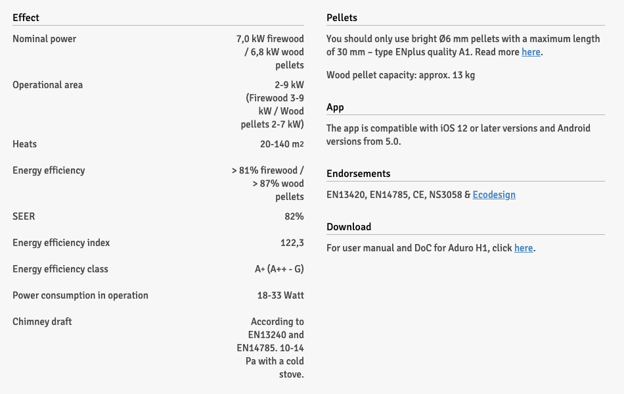Click the Download section heading

click(349, 227)
